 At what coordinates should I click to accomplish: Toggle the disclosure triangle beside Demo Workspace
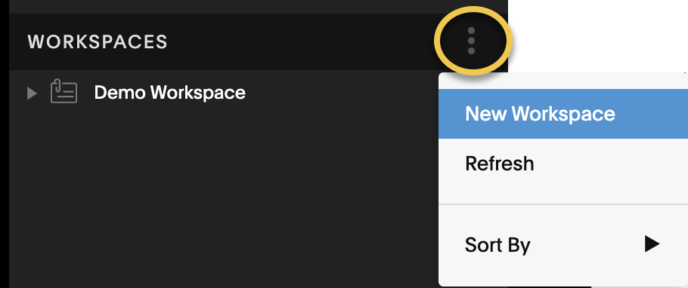coord(32,93)
